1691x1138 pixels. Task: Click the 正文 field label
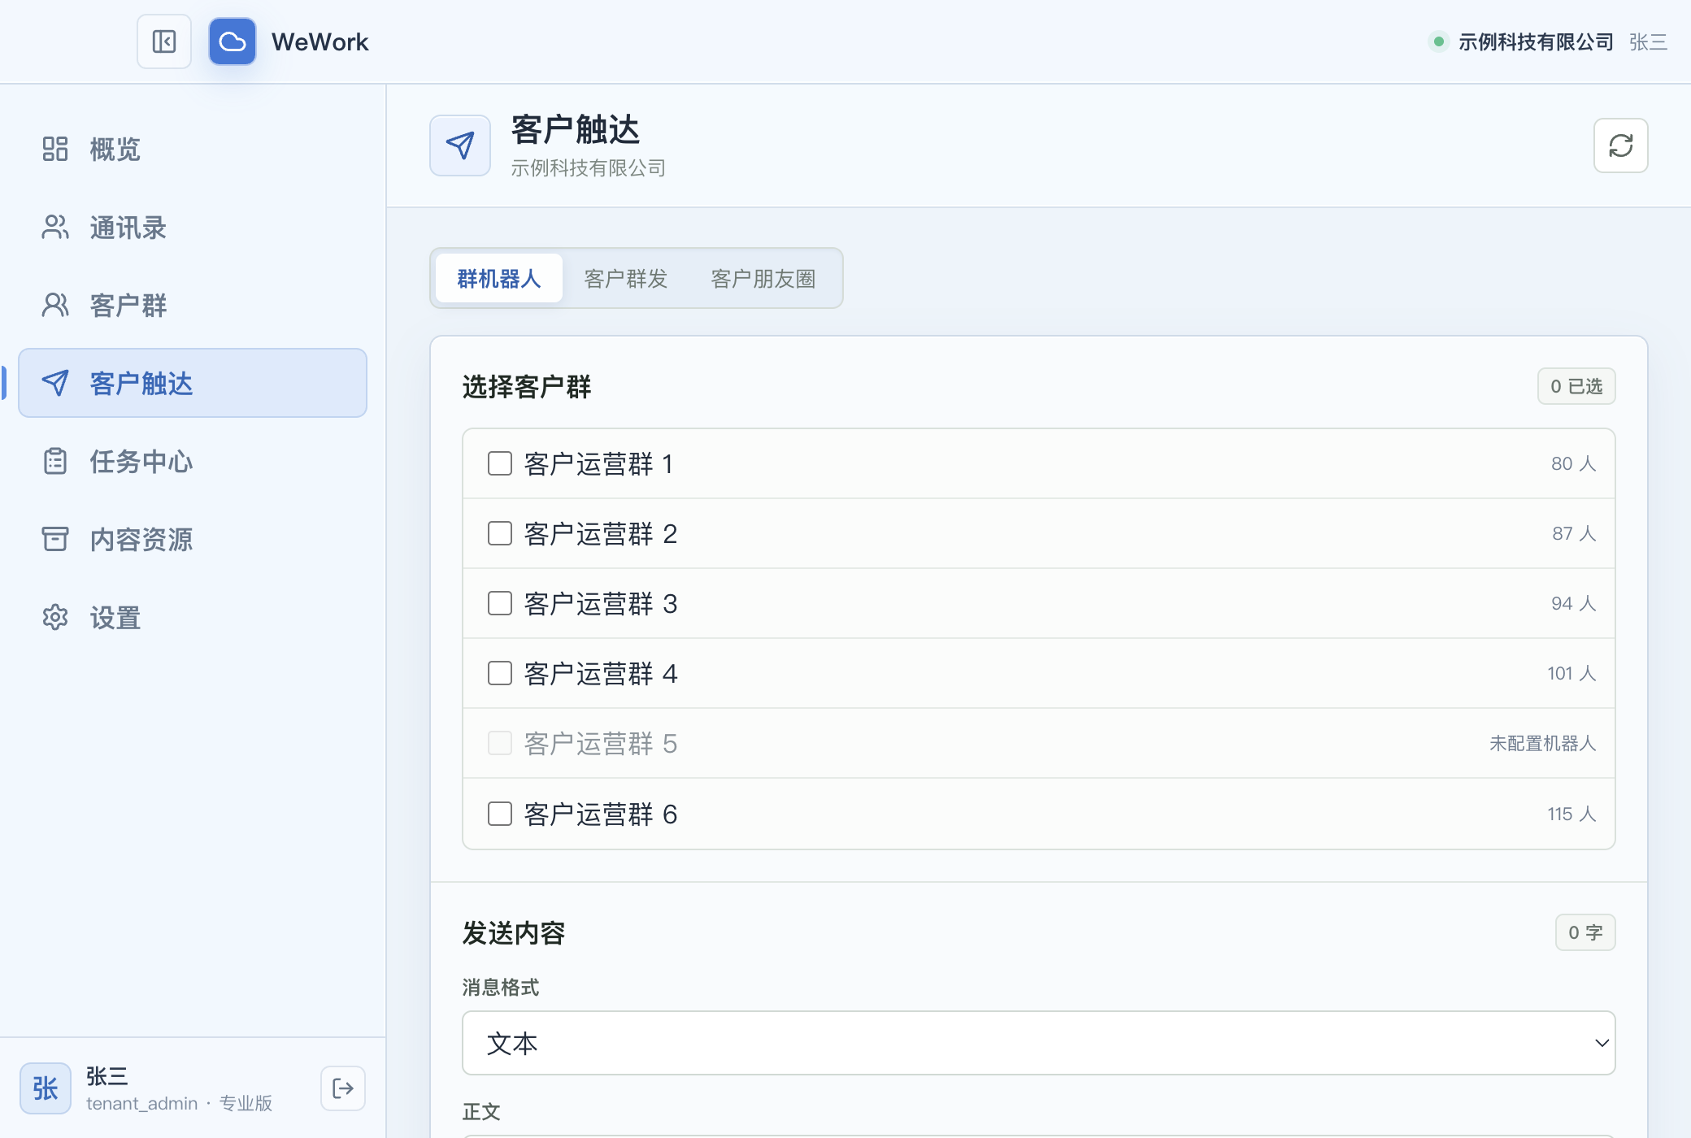pyautogui.click(x=481, y=1111)
